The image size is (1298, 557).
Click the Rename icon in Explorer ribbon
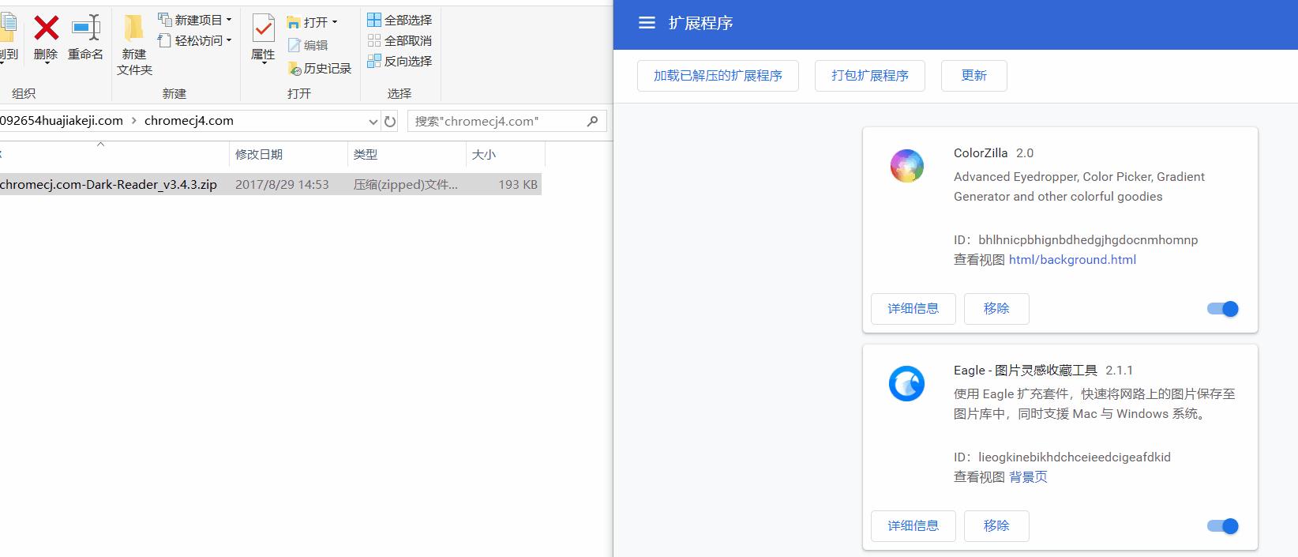85,28
